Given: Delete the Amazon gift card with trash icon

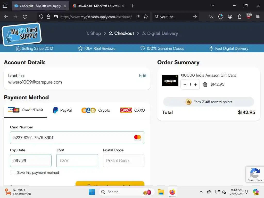Looking at the screenshot, I should pos(205,84).
